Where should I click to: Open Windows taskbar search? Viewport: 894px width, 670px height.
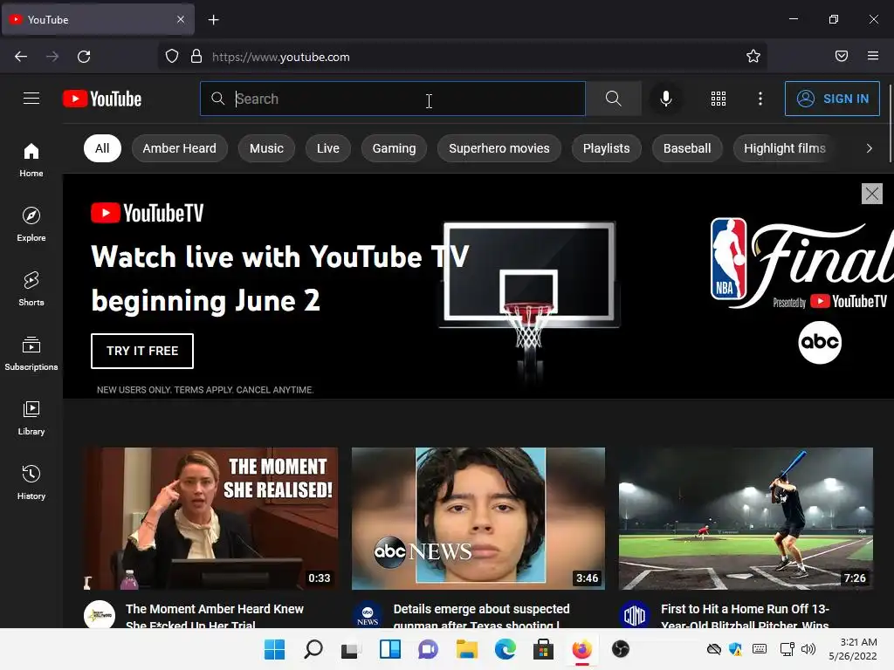tap(313, 649)
